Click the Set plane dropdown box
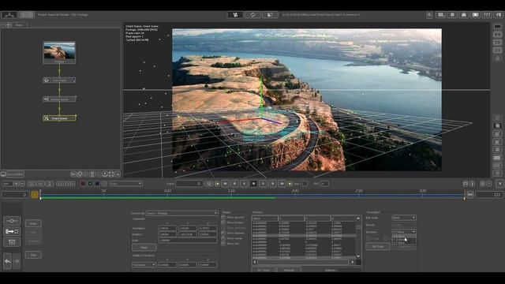Viewport: 505px width, 284px height. (404, 232)
